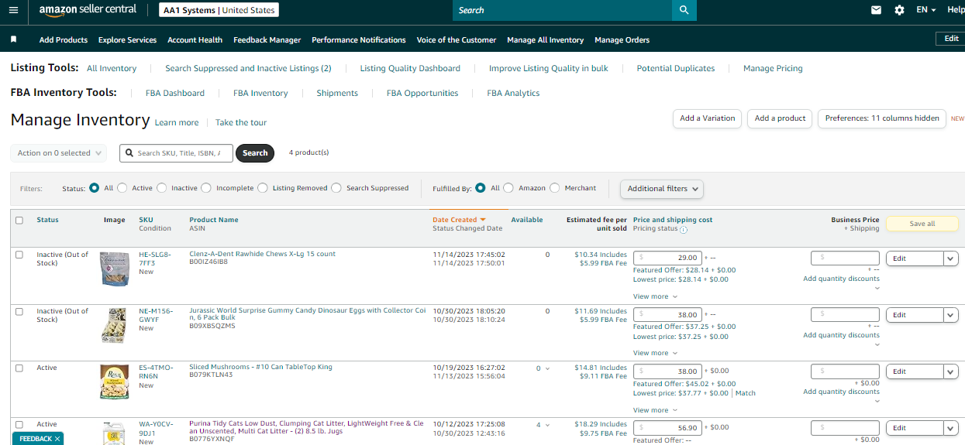Select the Listing Removed filter
Viewport: 965px width, 445px height.
(263, 188)
